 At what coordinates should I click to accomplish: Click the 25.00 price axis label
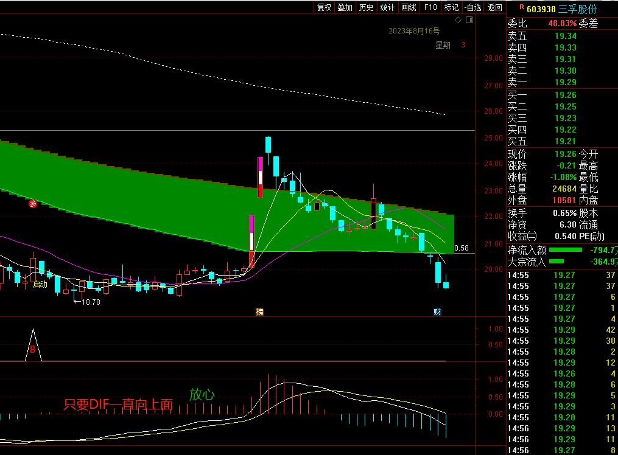(x=493, y=138)
